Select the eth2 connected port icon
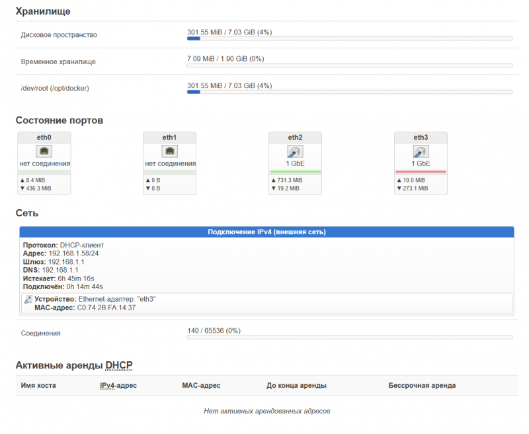The image size is (529, 434). point(295,152)
